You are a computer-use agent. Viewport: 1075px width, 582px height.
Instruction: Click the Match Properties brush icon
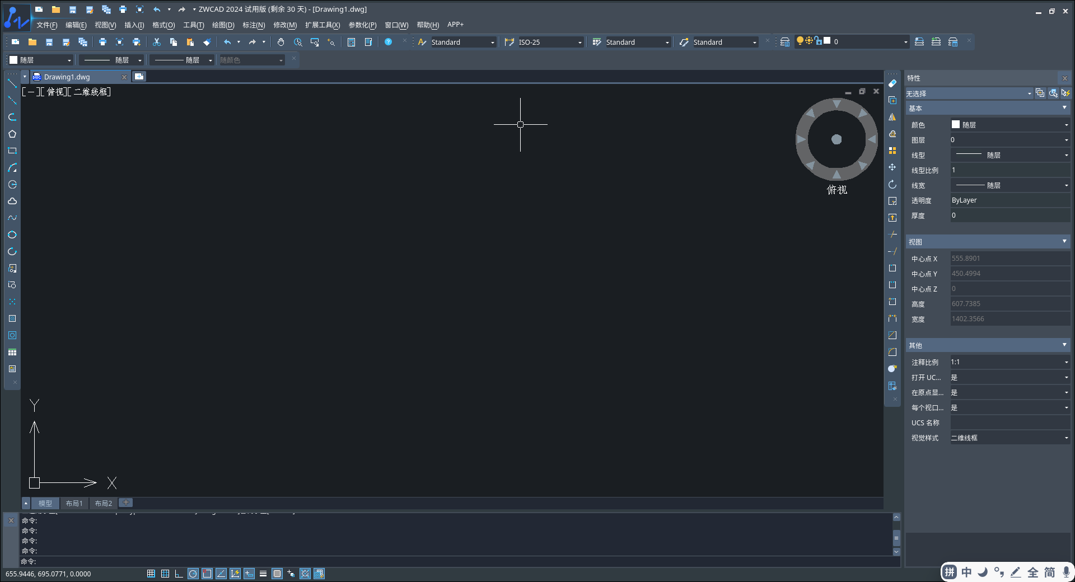207,42
